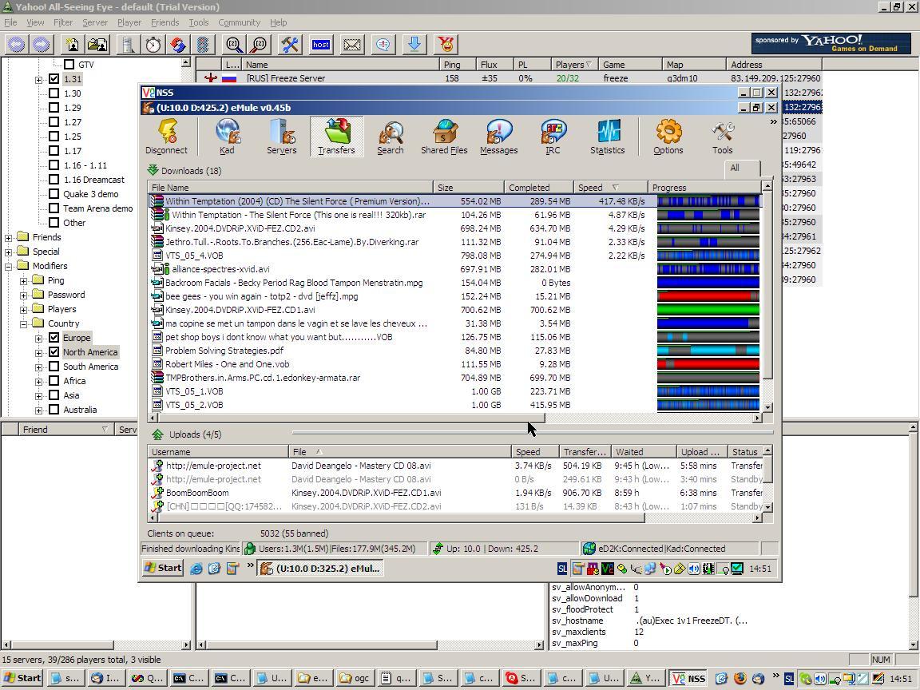The width and height of the screenshot is (920, 690).
Task: Expand the Ping folder under Modifiers
Action: point(23,280)
